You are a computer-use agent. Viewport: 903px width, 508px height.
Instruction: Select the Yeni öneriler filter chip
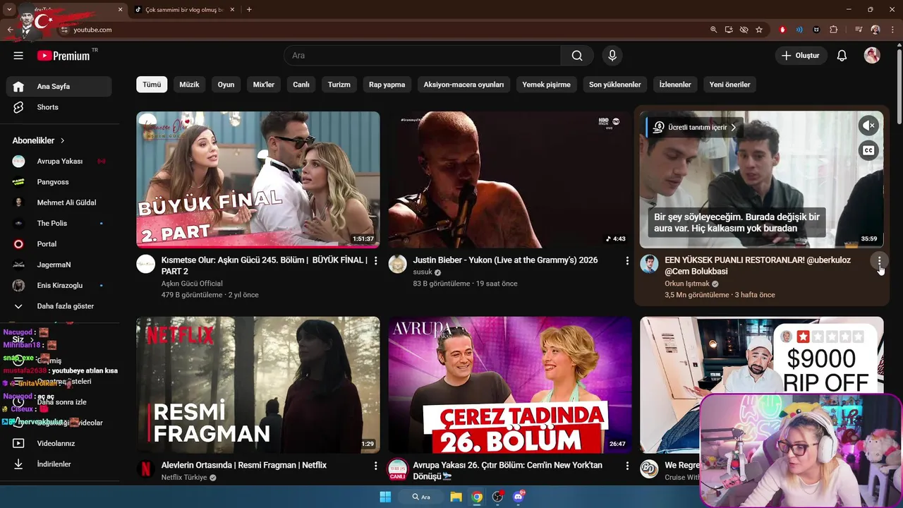tap(729, 85)
